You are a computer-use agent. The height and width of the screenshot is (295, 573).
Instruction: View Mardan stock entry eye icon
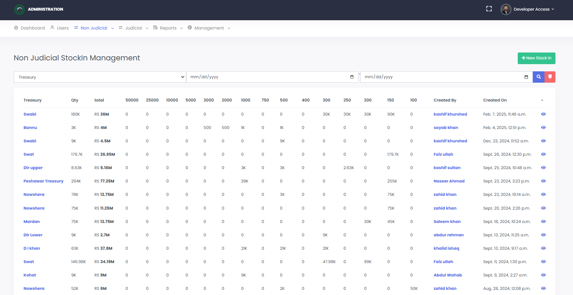coord(543,222)
